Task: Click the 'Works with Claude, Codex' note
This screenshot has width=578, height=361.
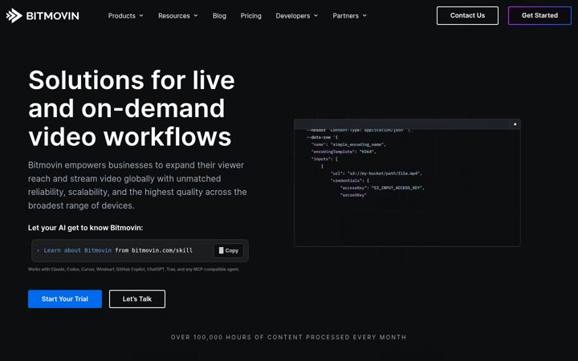Action: (x=134, y=270)
